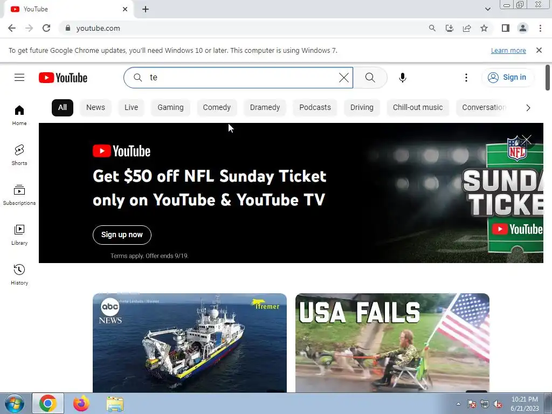552x414 pixels.
Task: Select the News filter chip
Action: point(96,108)
